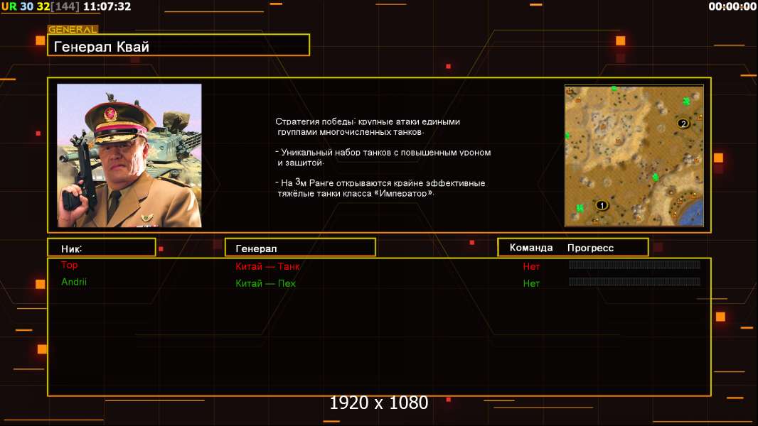
Task: Click start position 2 marker on minimap
Action: point(683,124)
